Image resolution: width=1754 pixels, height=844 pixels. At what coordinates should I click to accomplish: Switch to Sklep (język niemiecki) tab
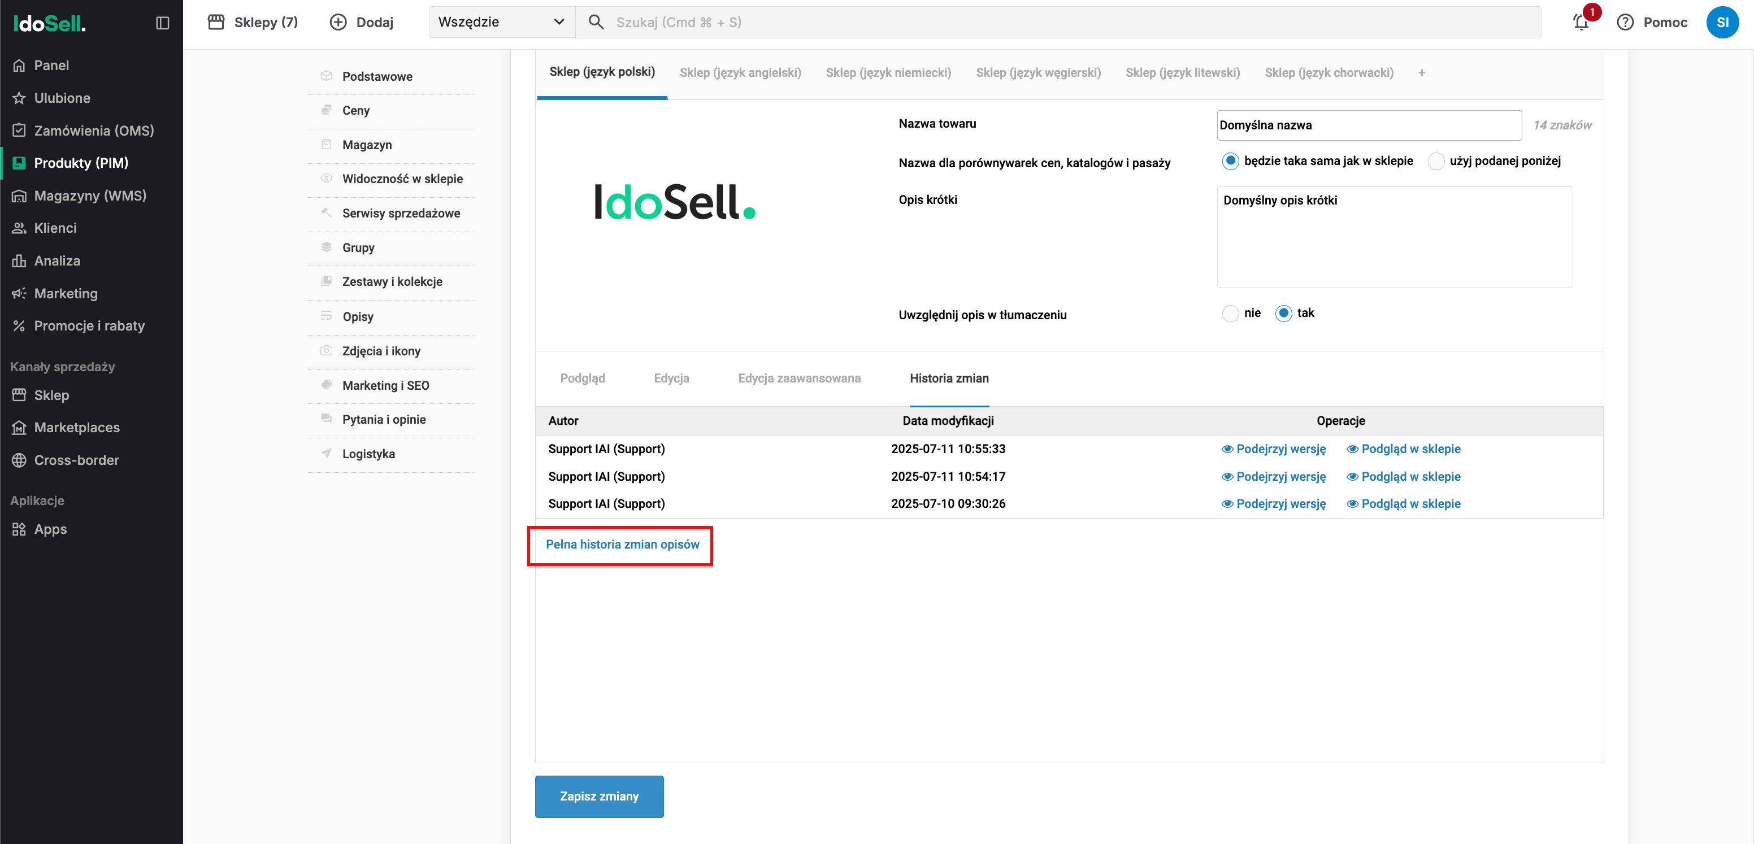point(888,73)
